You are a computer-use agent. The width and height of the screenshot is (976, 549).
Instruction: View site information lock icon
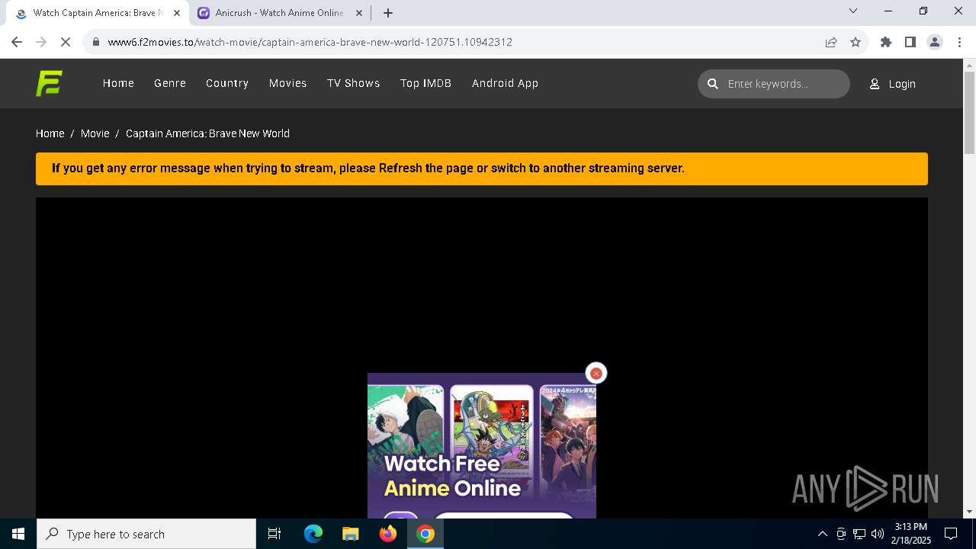click(x=96, y=42)
